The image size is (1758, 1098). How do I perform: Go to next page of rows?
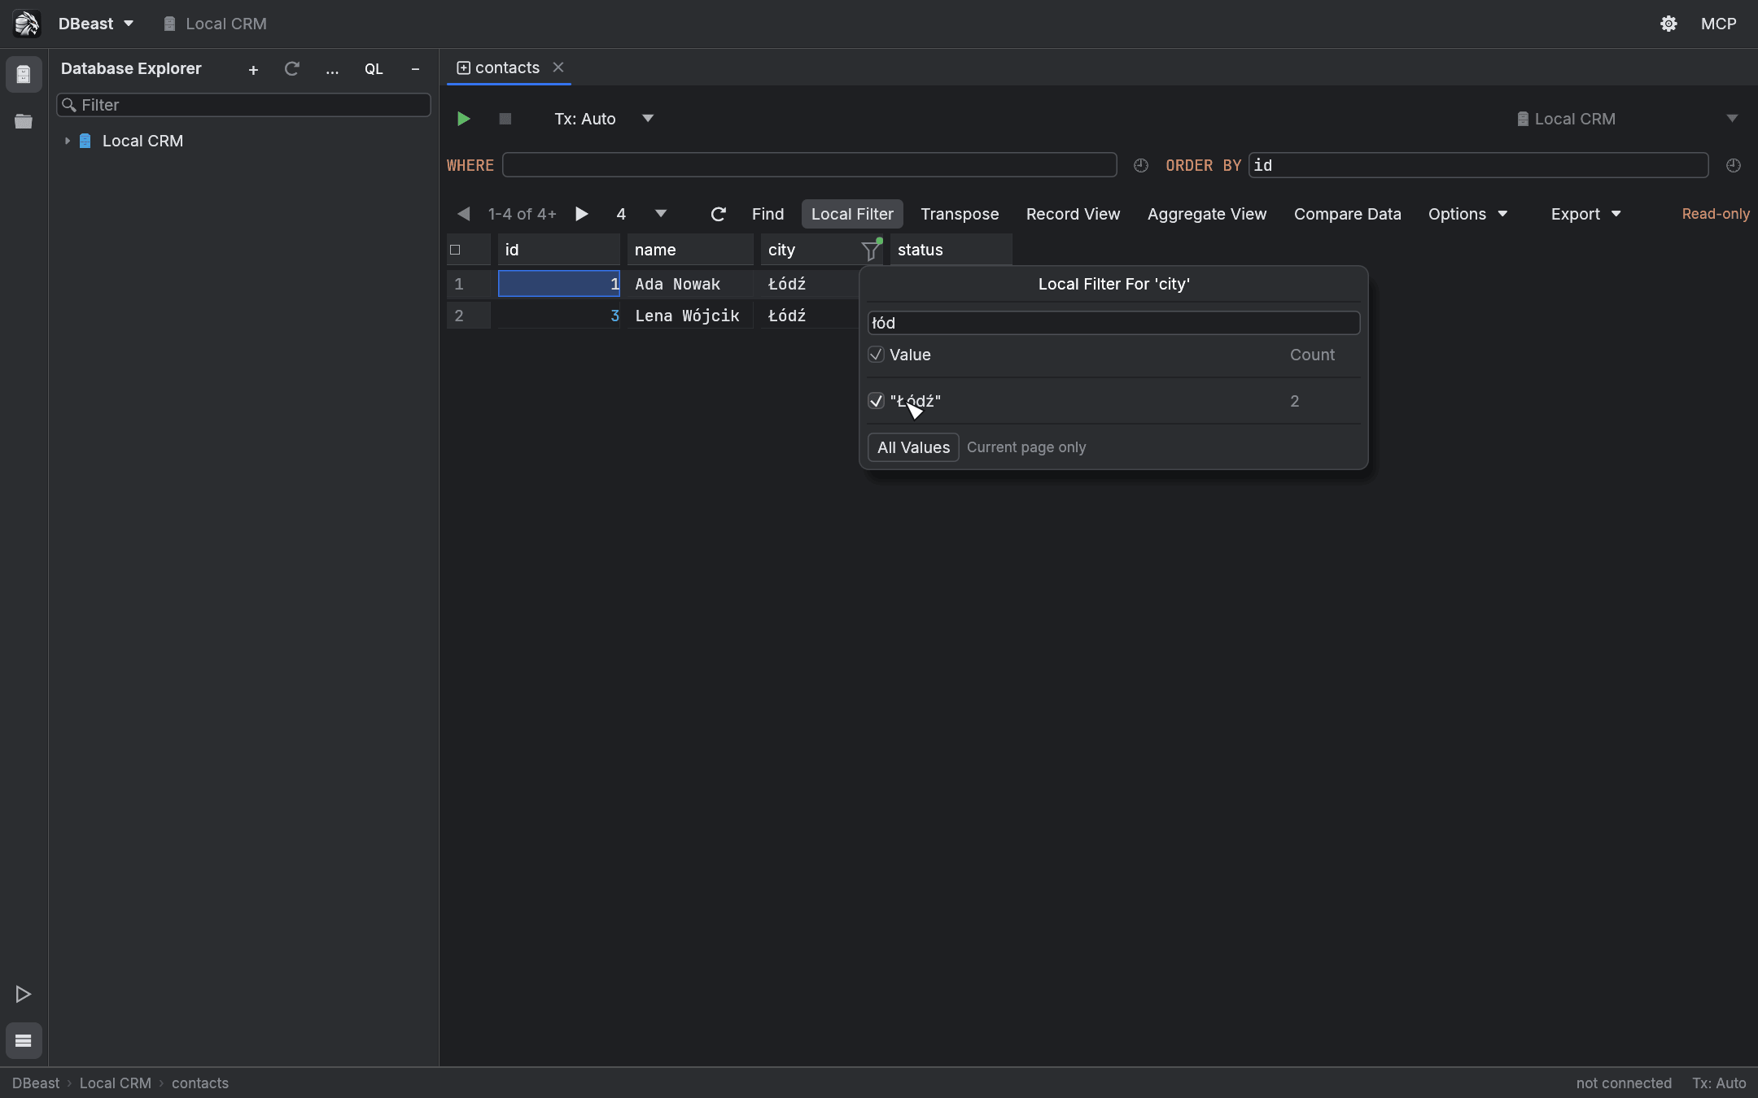[x=581, y=214]
